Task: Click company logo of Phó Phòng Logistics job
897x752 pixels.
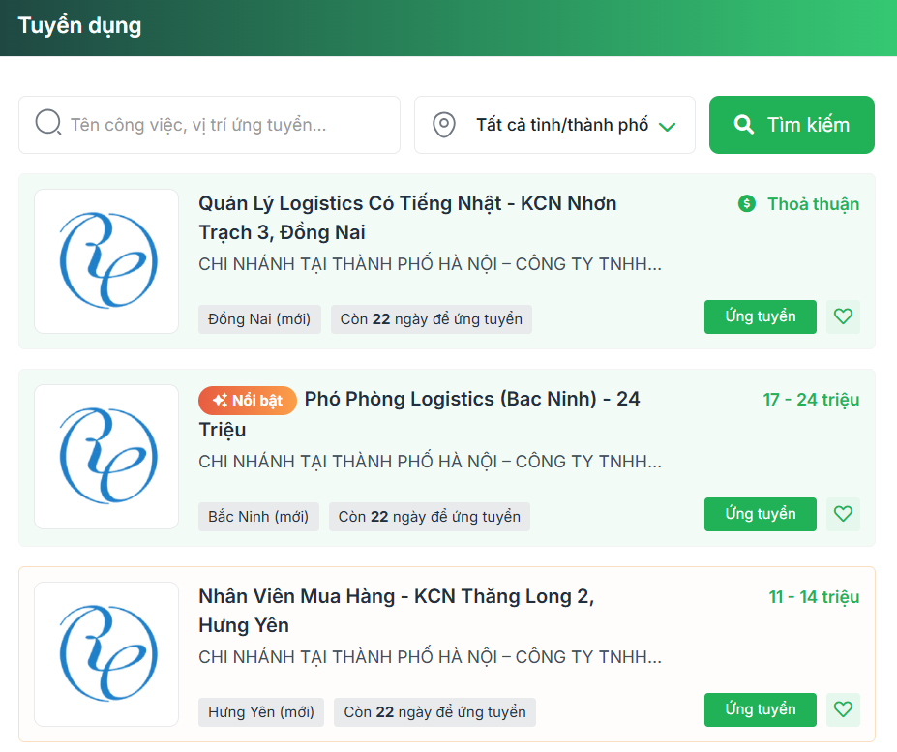Action: (x=106, y=457)
